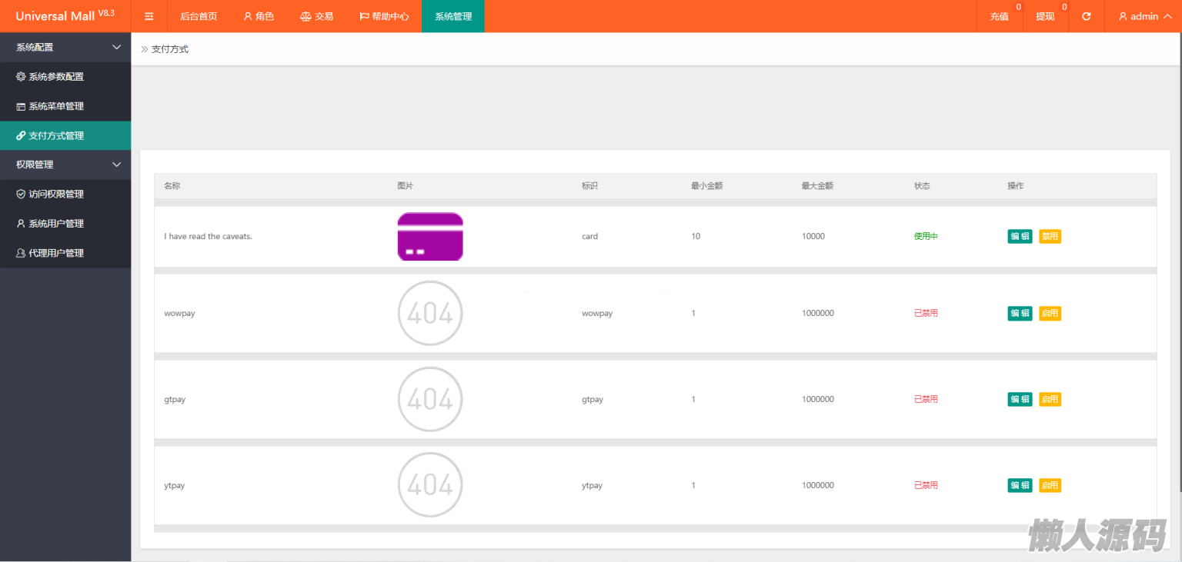The image size is (1182, 562).
Task: Disable the card payment method
Action: [1050, 236]
